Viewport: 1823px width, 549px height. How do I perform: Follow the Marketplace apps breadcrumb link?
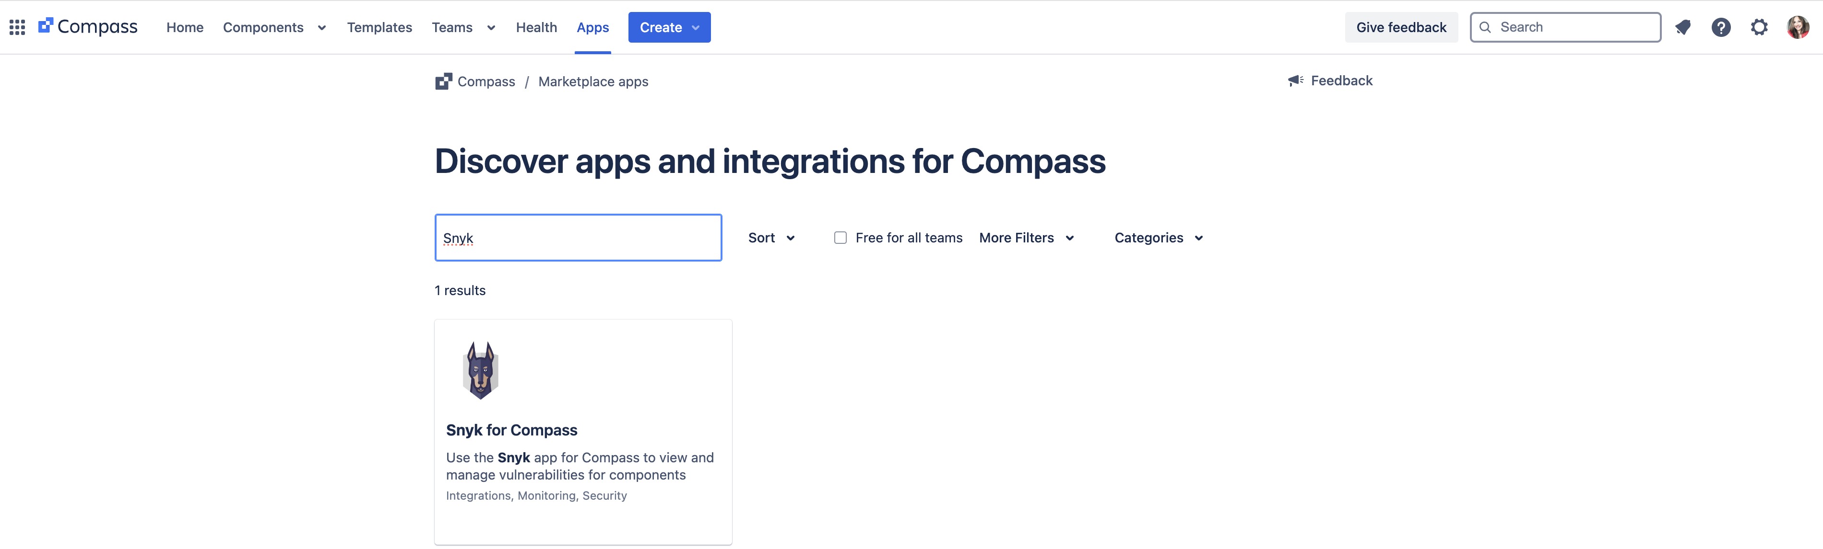pyautogui.click(x=593, y=81)
